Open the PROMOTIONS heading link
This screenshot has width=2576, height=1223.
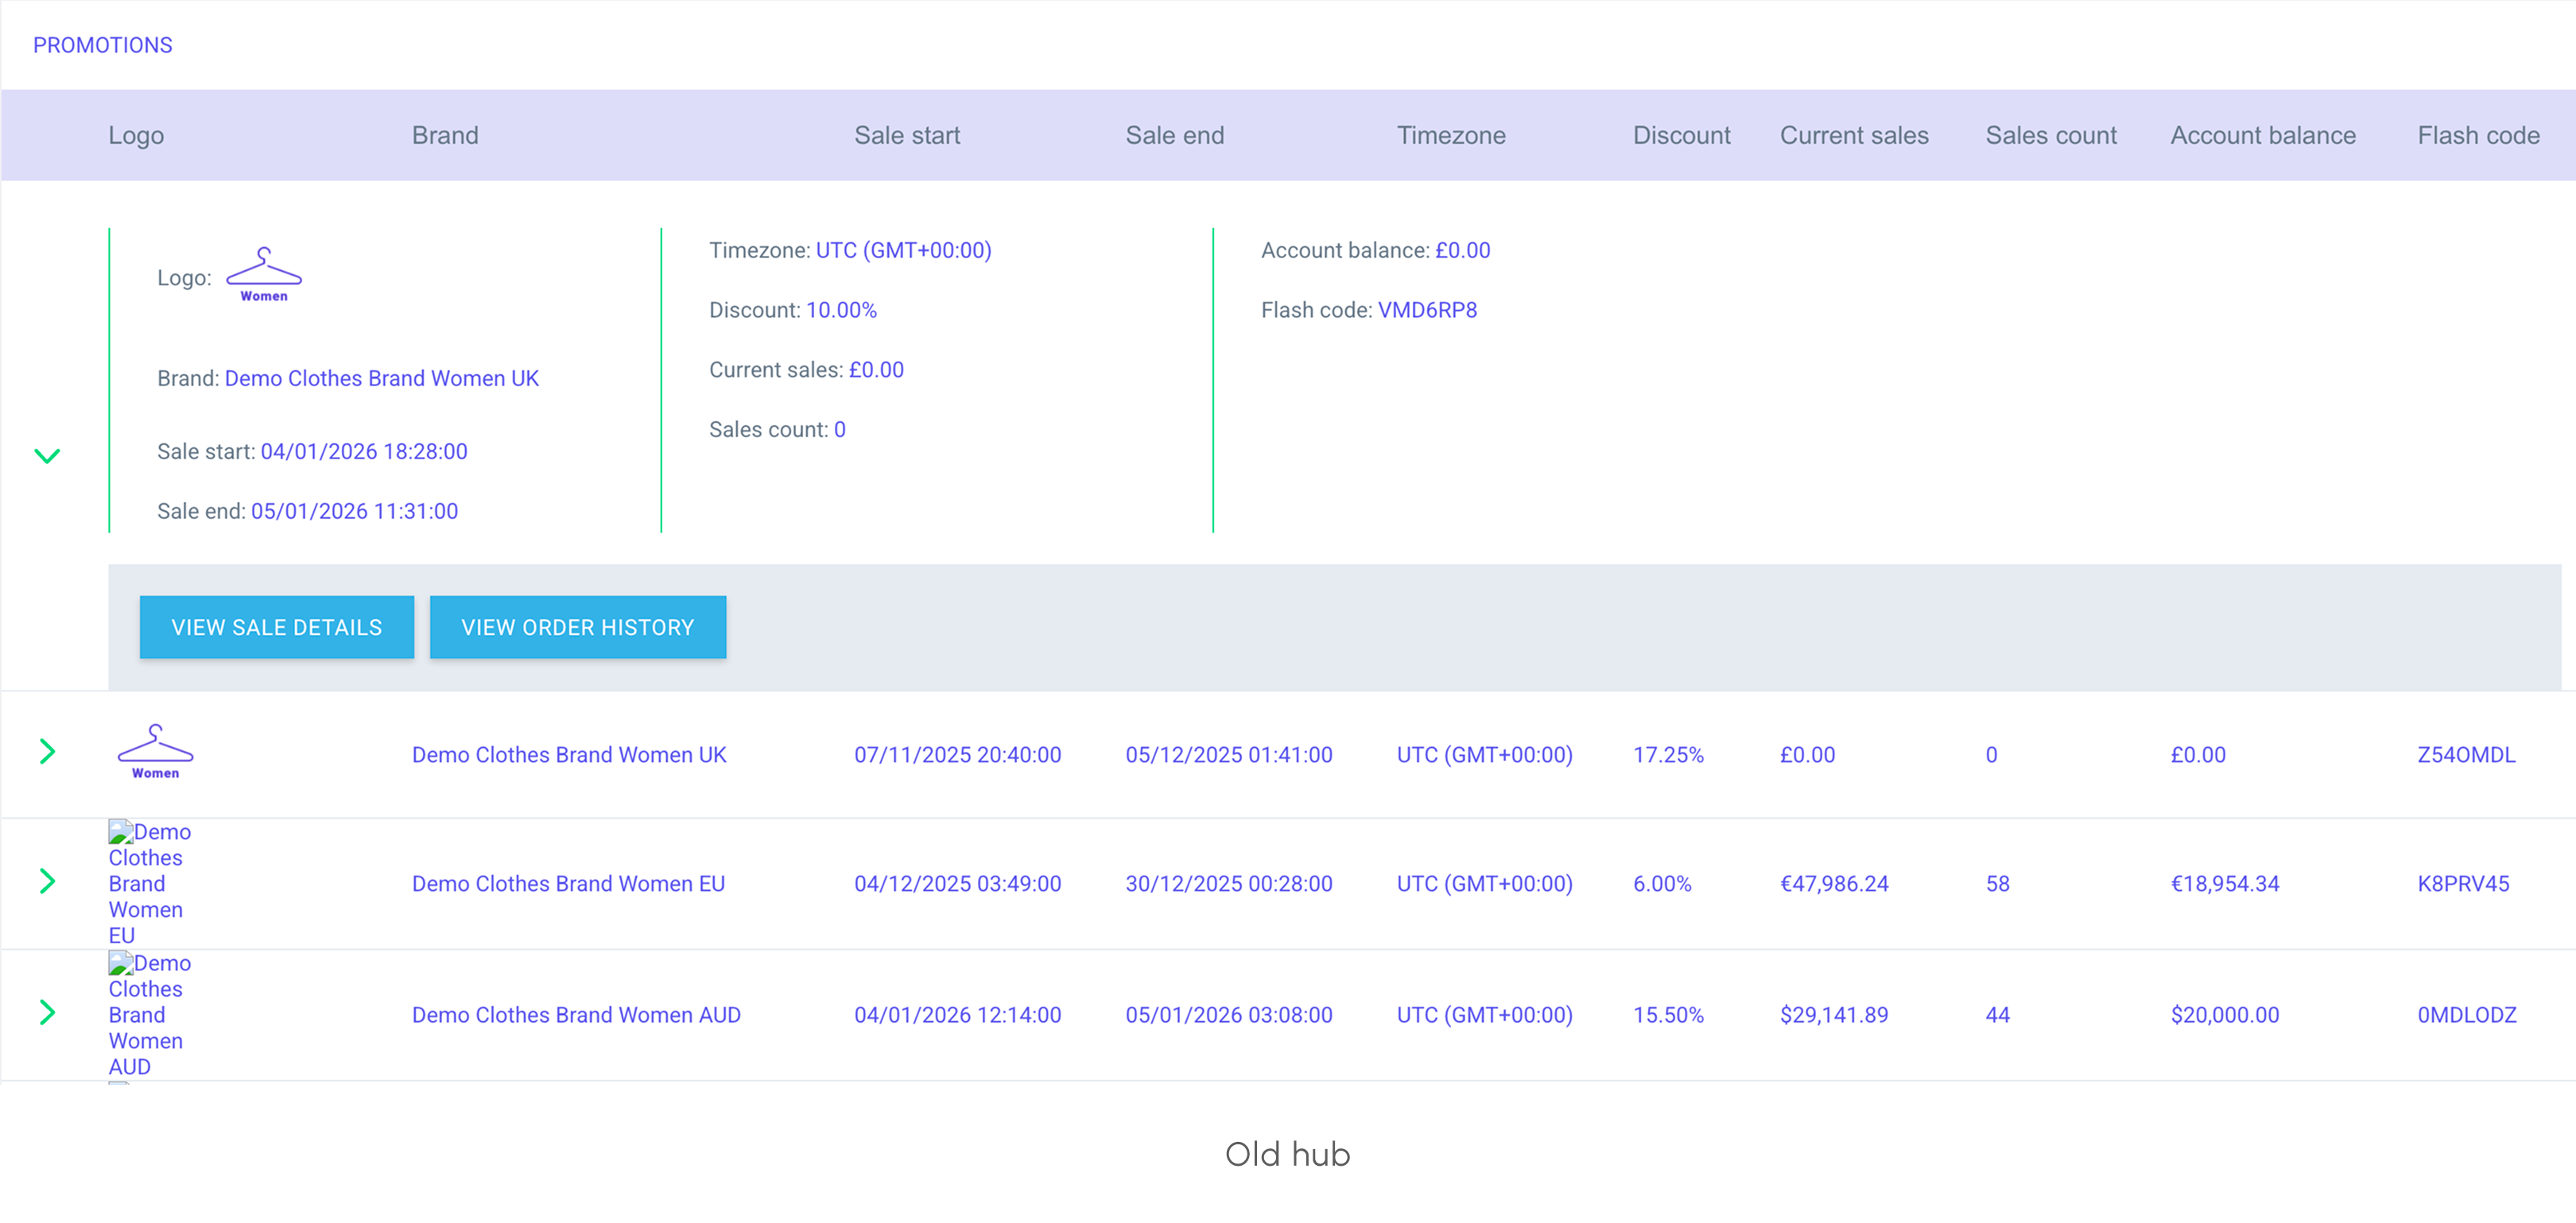point(102,45)
